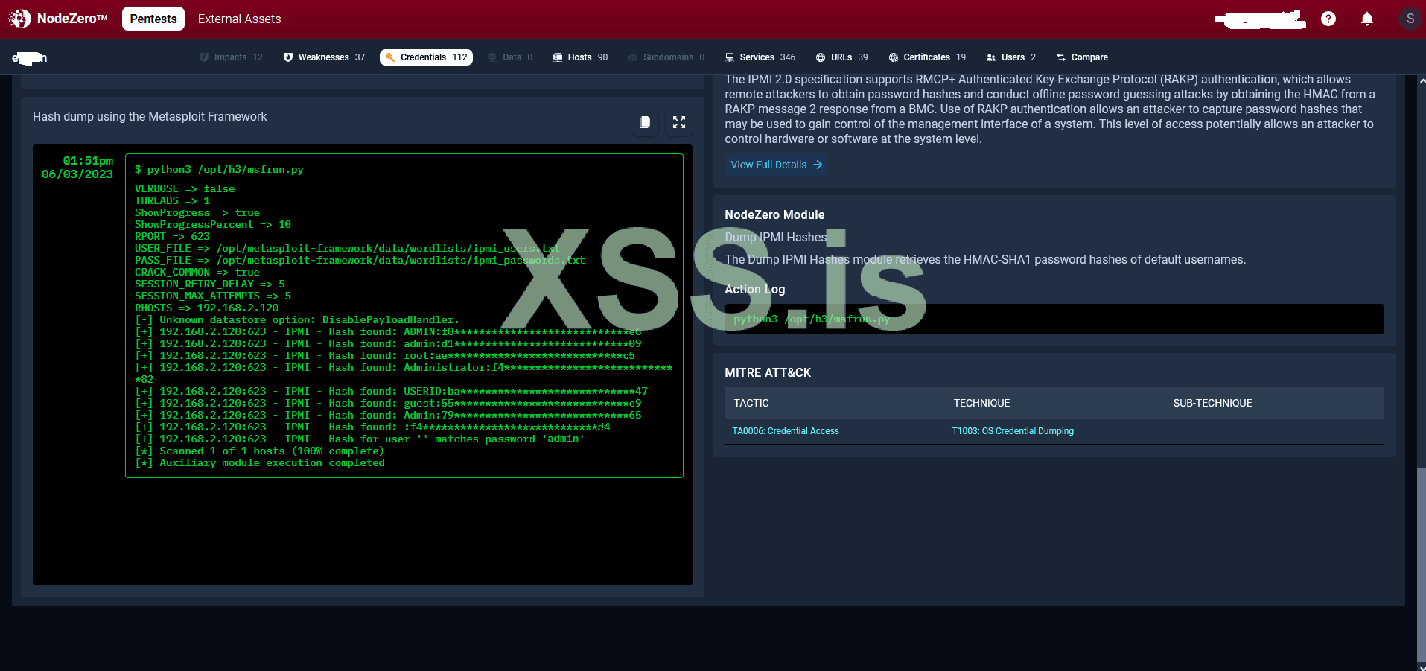The width and height of the screenshot is (1426, 671).
Task: Click the timestamp 01:51pm
Action: pyautogui.click(x=88, y=161)
